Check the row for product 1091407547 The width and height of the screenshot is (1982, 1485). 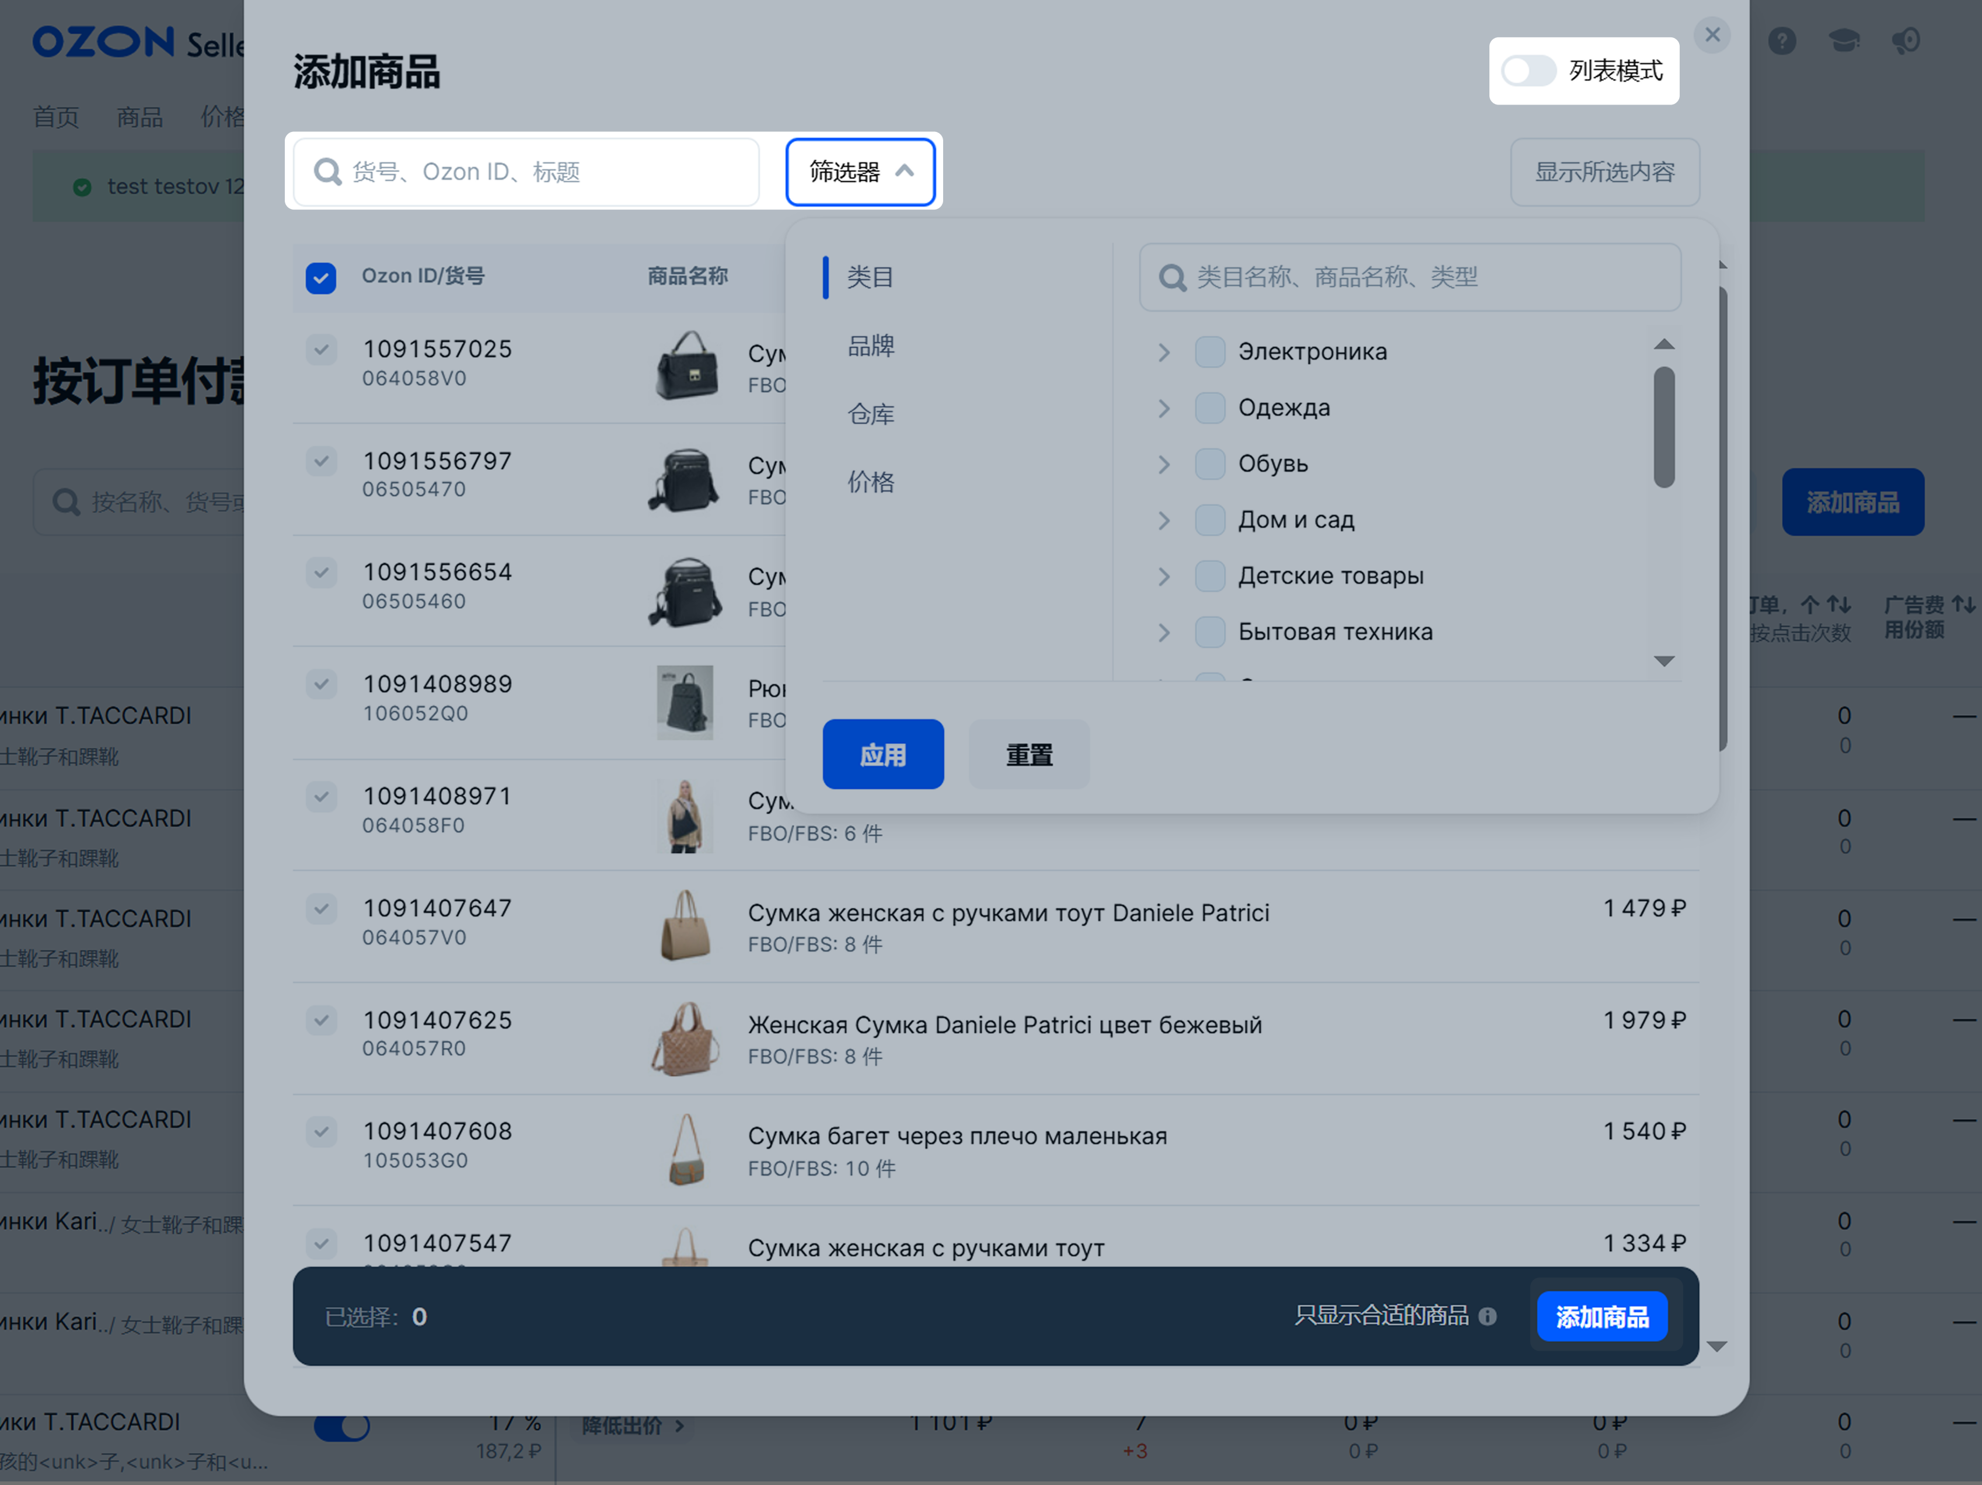[321, 1243]
